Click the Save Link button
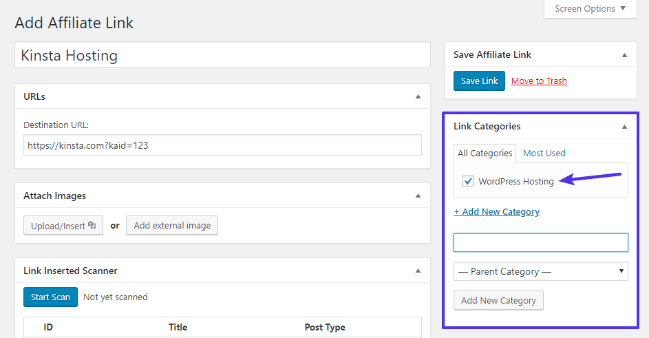Screen dimensions: 649x338 pyautogui.click(x=479, y=81)
